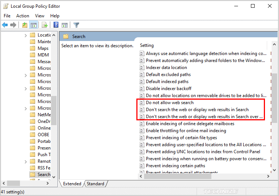Toggle Show/Hide Action Pane icon
The image size is (279, 196).
pyautogui.click(x=65, y=25)
